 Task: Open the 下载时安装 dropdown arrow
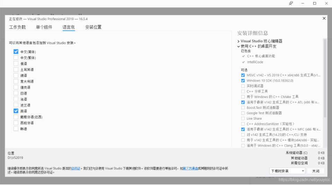coord(303,171)
